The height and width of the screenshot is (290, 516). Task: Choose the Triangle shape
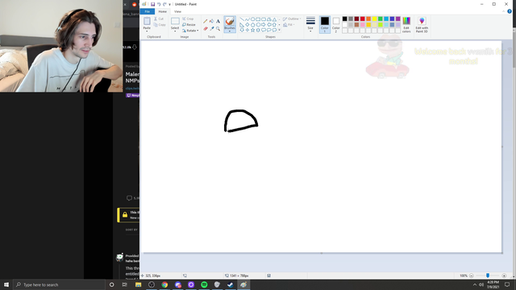274,19
